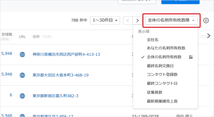Toggle the sort direction icon beside 全体の名刺所有枚数
Screen dimensions: 214x117
[x=191, y=57]
